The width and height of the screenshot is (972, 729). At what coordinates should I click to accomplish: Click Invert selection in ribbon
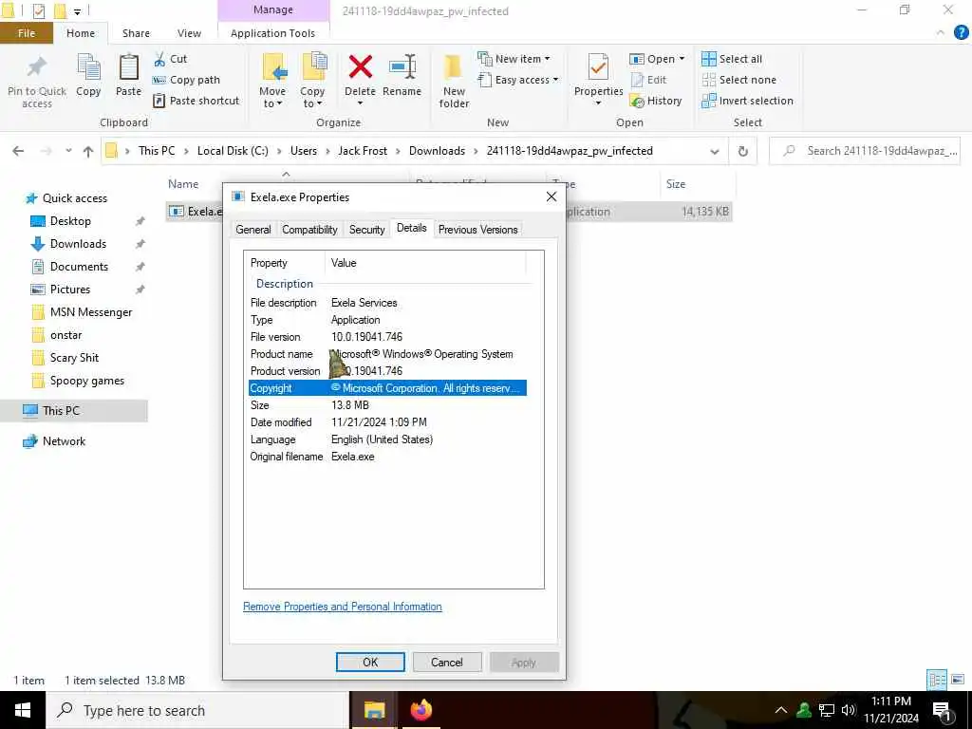[747, 101]
